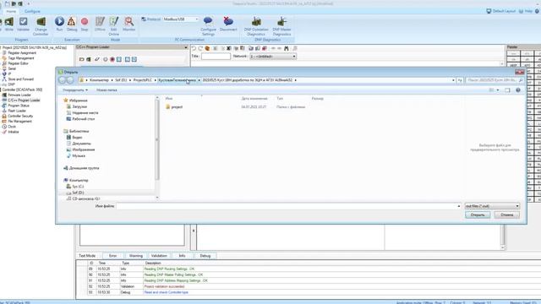
Task: Click the undo arrow in editor toolbar
Action: click(x=194, y=49)
